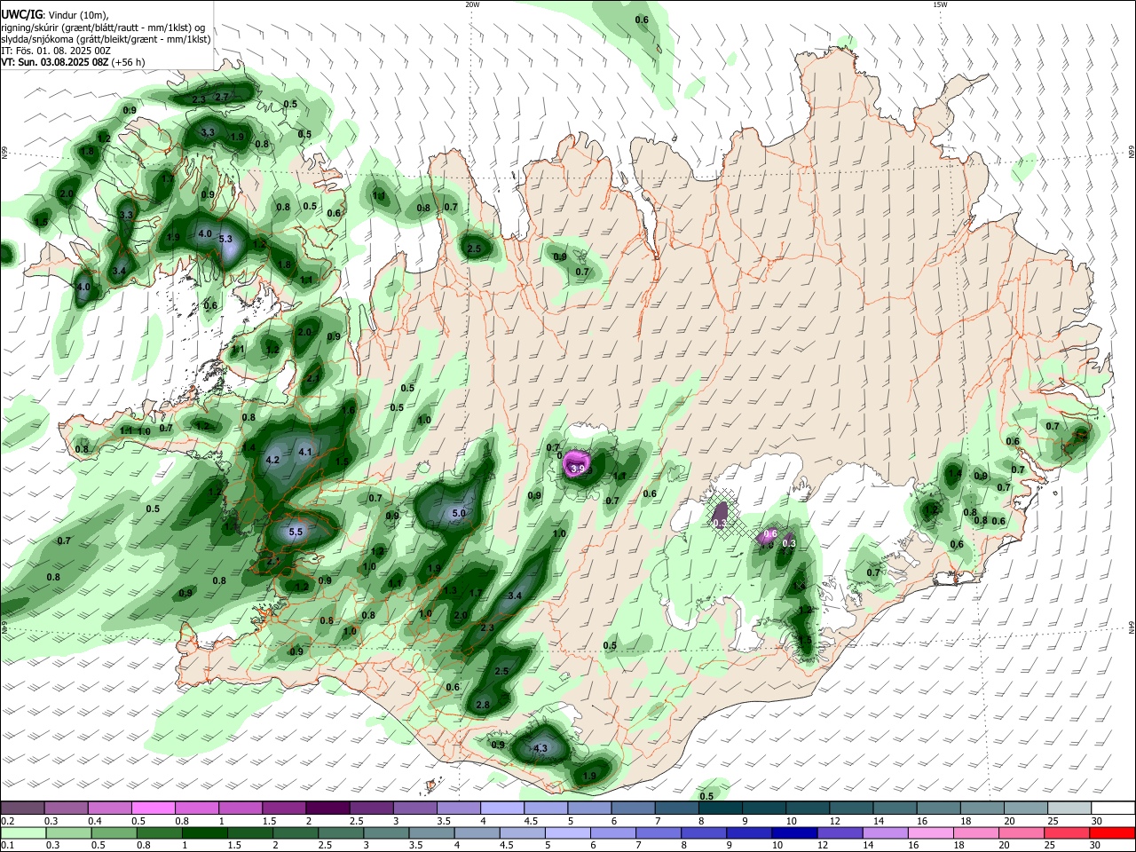1136x852 pixels.
Task: Click the 'Vindur (10m)' header label
Action: coord(78,14)
